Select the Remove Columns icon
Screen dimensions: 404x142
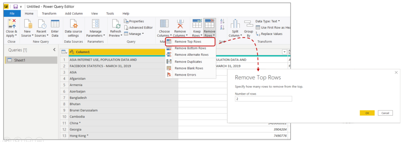(180, 24)
